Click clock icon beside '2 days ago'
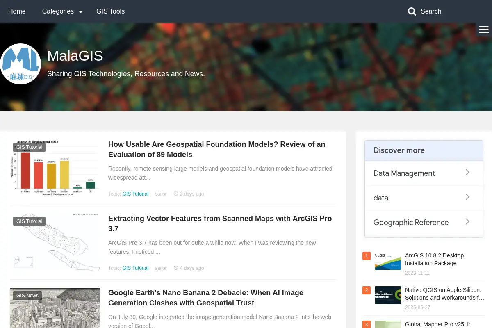This screenshot has height=328, width=492. [176, 194]
